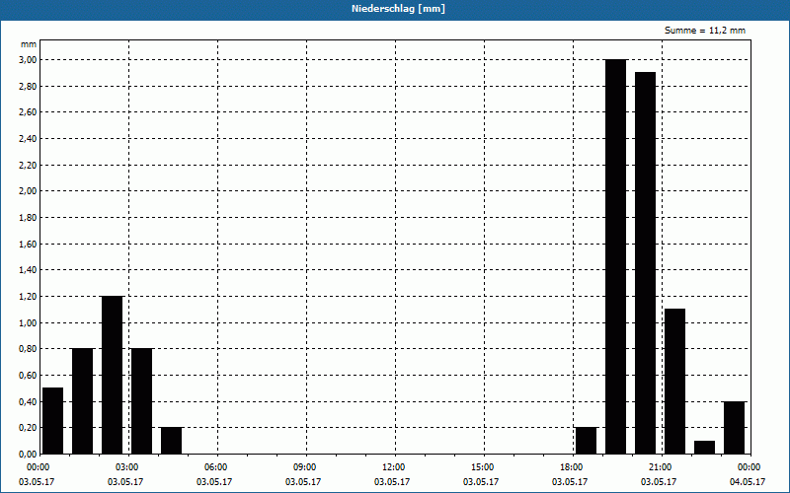Click the mm unit label above the y-axis

point(29,44)
